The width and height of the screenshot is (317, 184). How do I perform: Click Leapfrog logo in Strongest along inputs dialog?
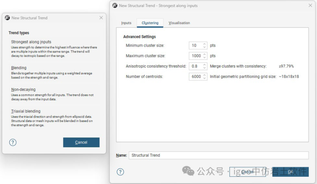click(115, 6)
